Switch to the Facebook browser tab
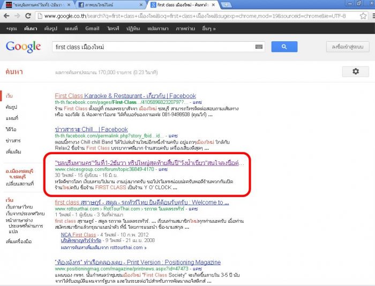Viewport: 375px width, 286px height. click(x=110, y=5)
